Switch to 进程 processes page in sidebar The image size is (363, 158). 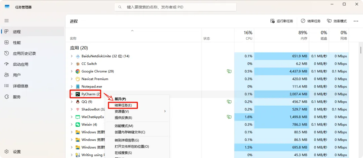pyautogui.click(x=32, y=32)
